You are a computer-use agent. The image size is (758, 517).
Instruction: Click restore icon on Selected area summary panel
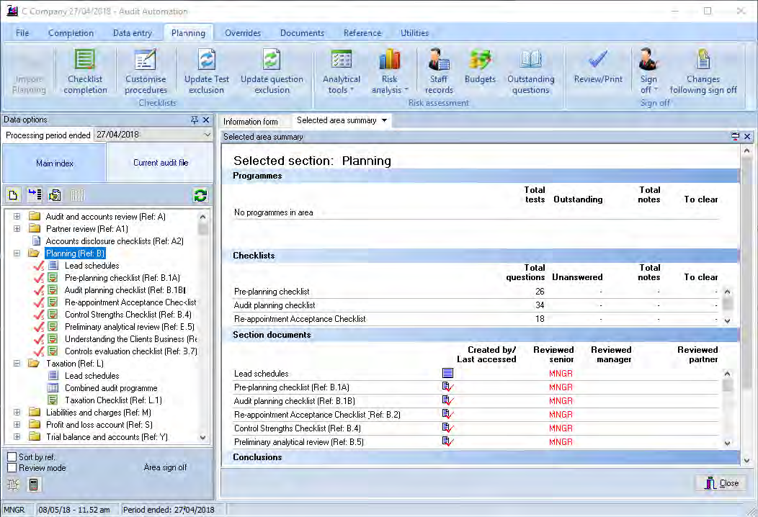(x=735, y=137)
